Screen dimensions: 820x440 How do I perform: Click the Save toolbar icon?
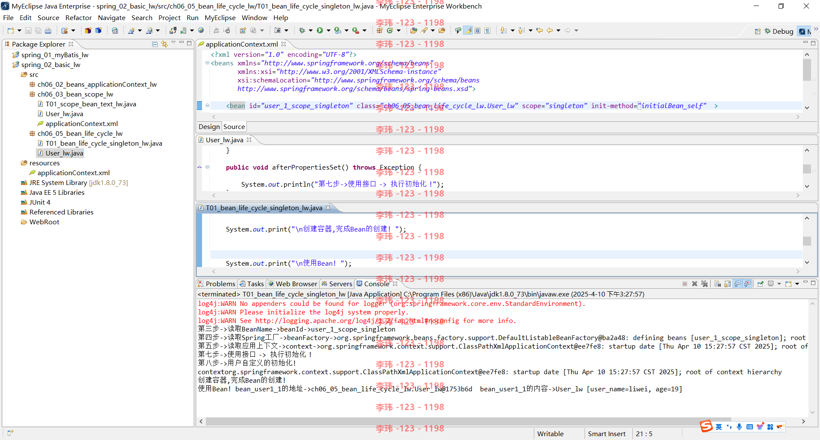coord(28,30)
